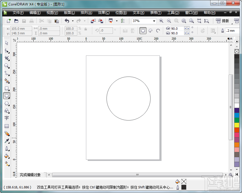Screen dimensions: 242x193
Task: Open the 位图(B) menu
Action: (121, 13)
